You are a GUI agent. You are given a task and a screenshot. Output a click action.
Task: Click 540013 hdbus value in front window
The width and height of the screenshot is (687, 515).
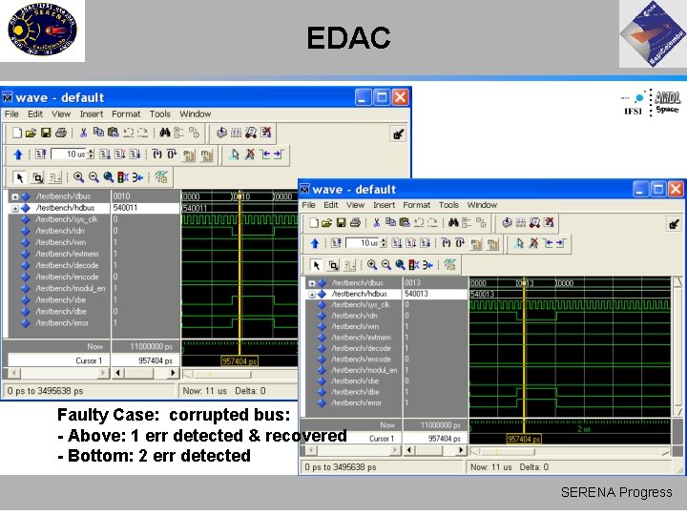click(417, 294)
